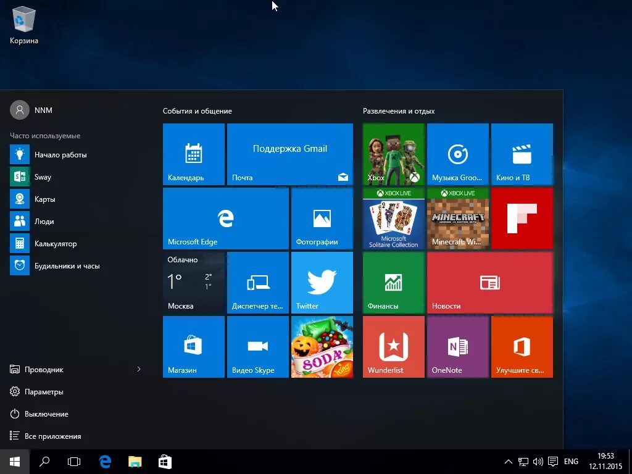The width and height of the screenshot is (632, 474).
Task: Launch the Minecraft tile
Action: pos(458,218)
